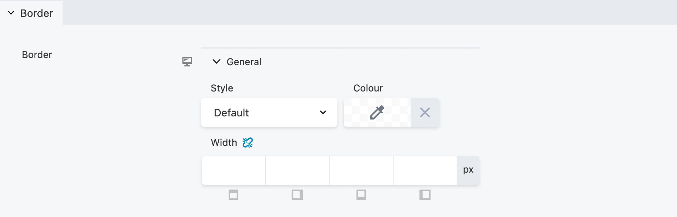Viewport: 677px width, 217px height.
Task: Focus the bottom border width field
Action: [361, 170]
